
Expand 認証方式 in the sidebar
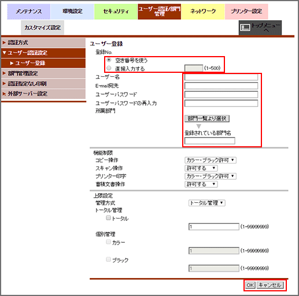[x=43, y=43]
